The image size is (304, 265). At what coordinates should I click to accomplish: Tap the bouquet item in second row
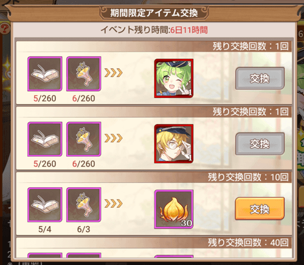84,139
